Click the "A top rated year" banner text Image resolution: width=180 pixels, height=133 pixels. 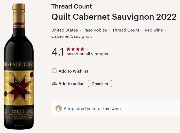pos(92,108)
